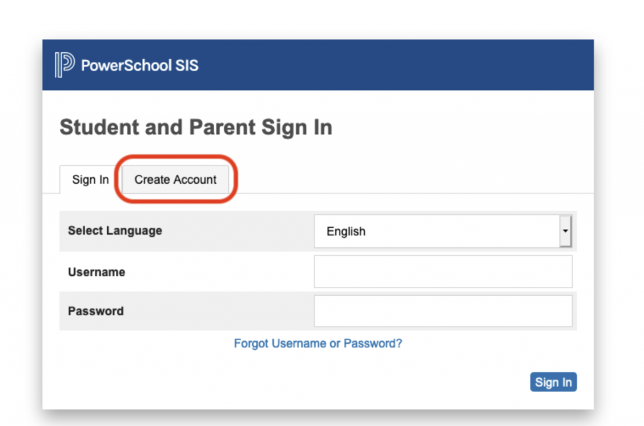The height and width of the screenshot is (426, 644).
Task: Select the Sign In tab
Action: [x=91, y=179]
